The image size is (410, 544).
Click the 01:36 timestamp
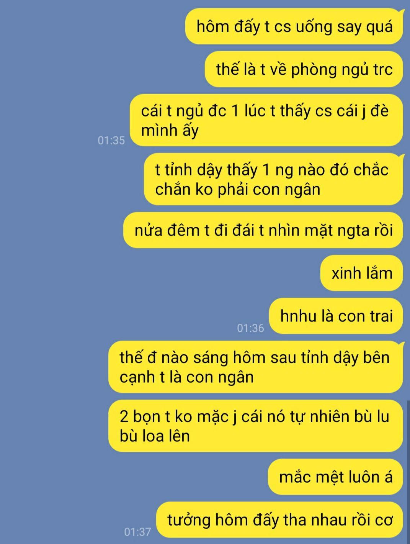[250, 328]
